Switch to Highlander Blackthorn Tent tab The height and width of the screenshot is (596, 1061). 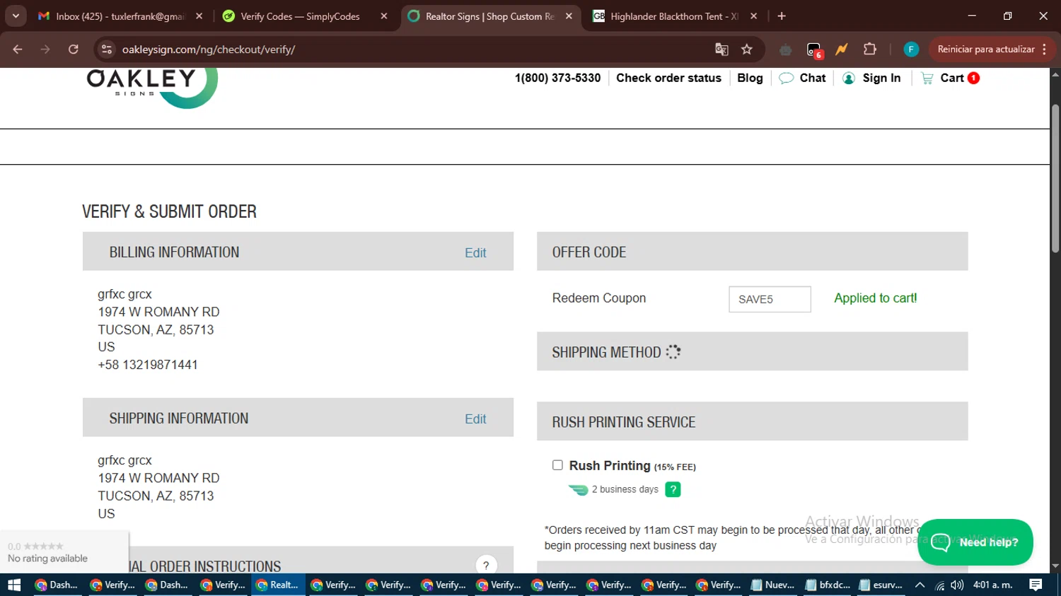point(674,16)
